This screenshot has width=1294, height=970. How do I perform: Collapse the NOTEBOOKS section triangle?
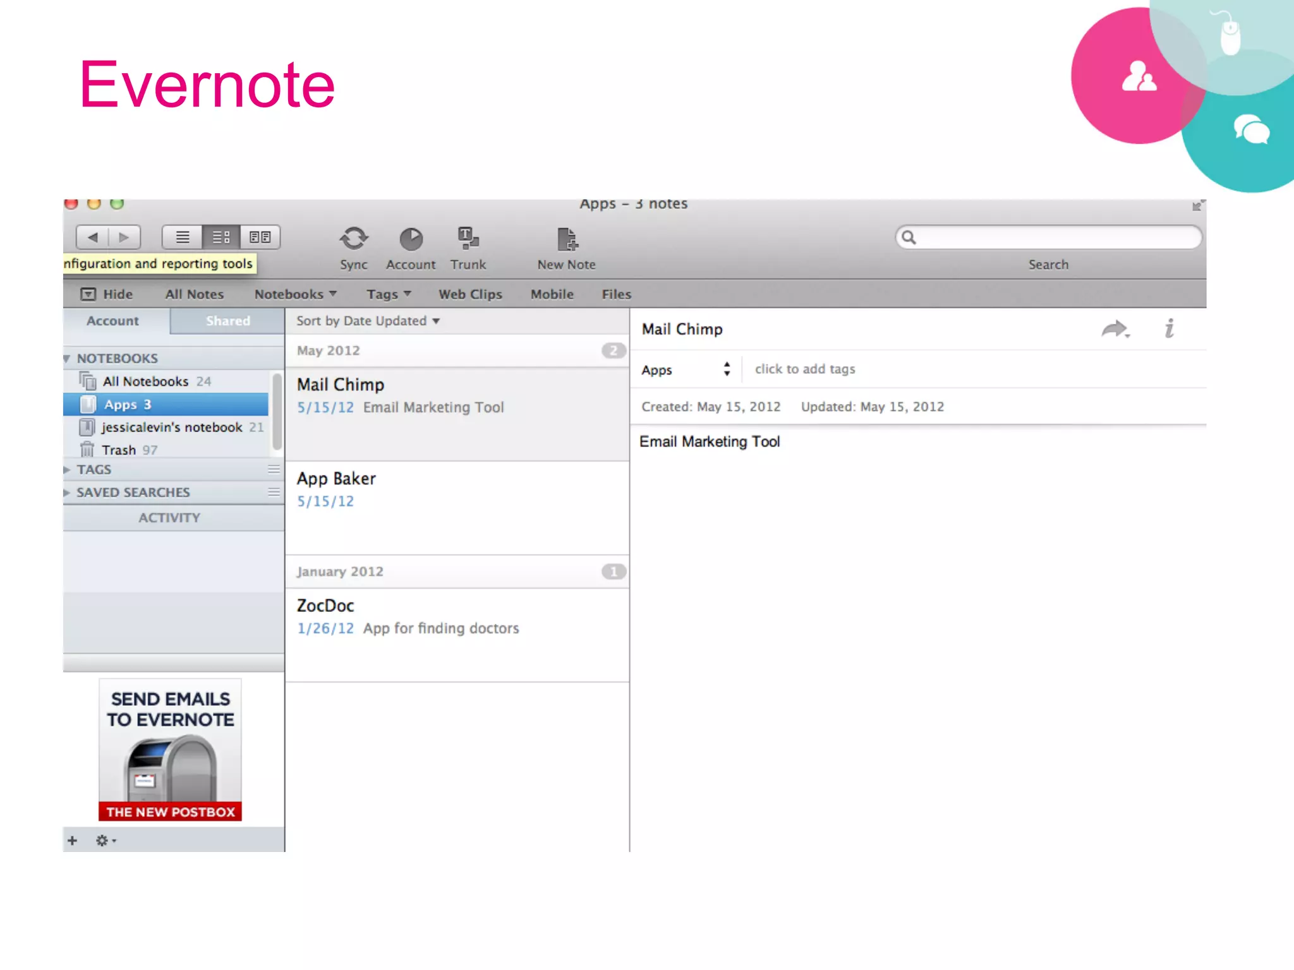[67, 359]
